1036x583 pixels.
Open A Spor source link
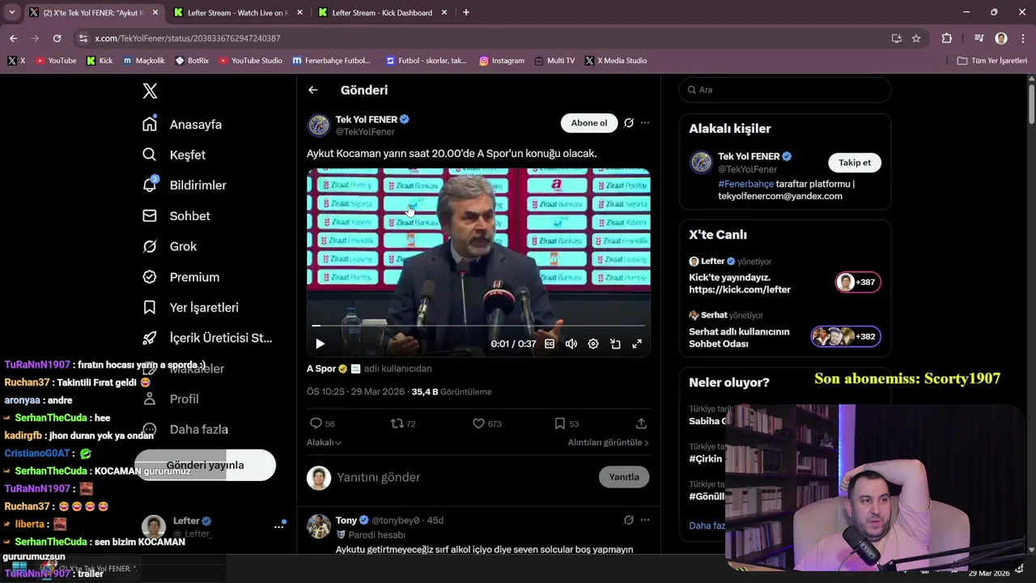(x=327, y=368)
